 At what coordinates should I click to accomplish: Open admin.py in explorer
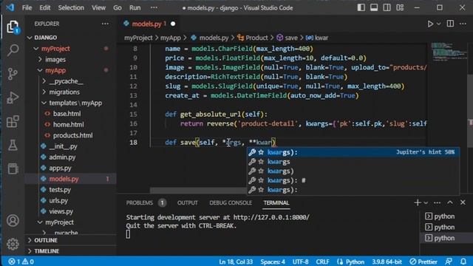[62, 157]
